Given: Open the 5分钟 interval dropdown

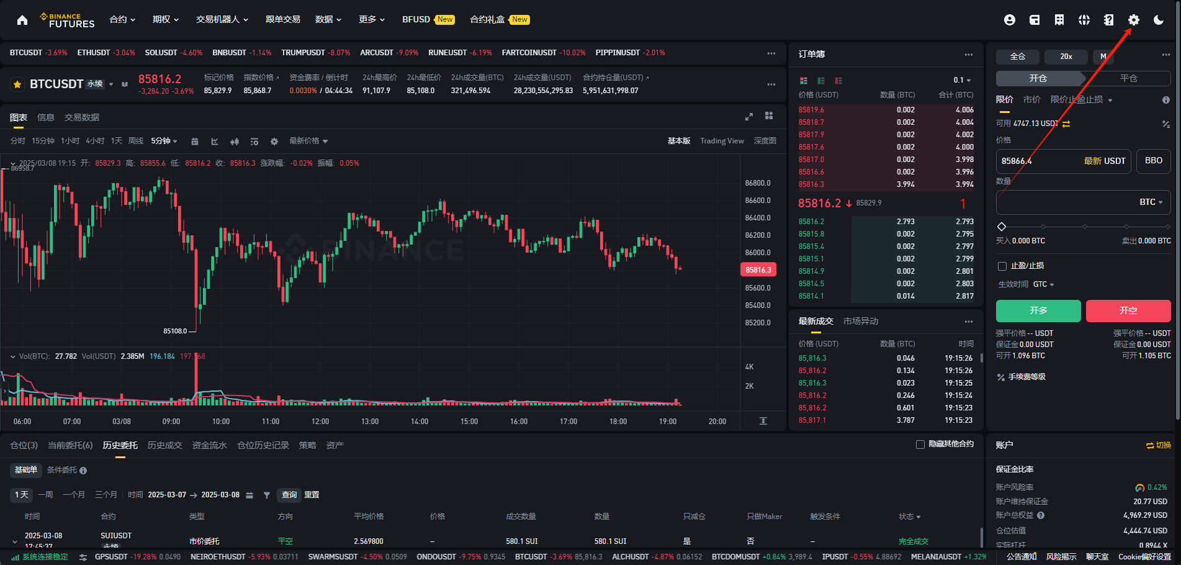Looking at the screenshot, I should (x=164, y=141).
